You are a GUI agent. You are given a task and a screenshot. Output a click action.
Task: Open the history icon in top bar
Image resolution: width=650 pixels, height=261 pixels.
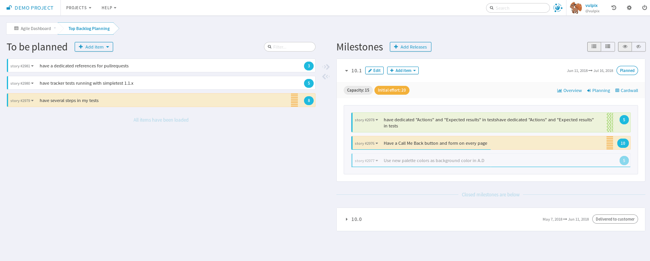(614, 8)
